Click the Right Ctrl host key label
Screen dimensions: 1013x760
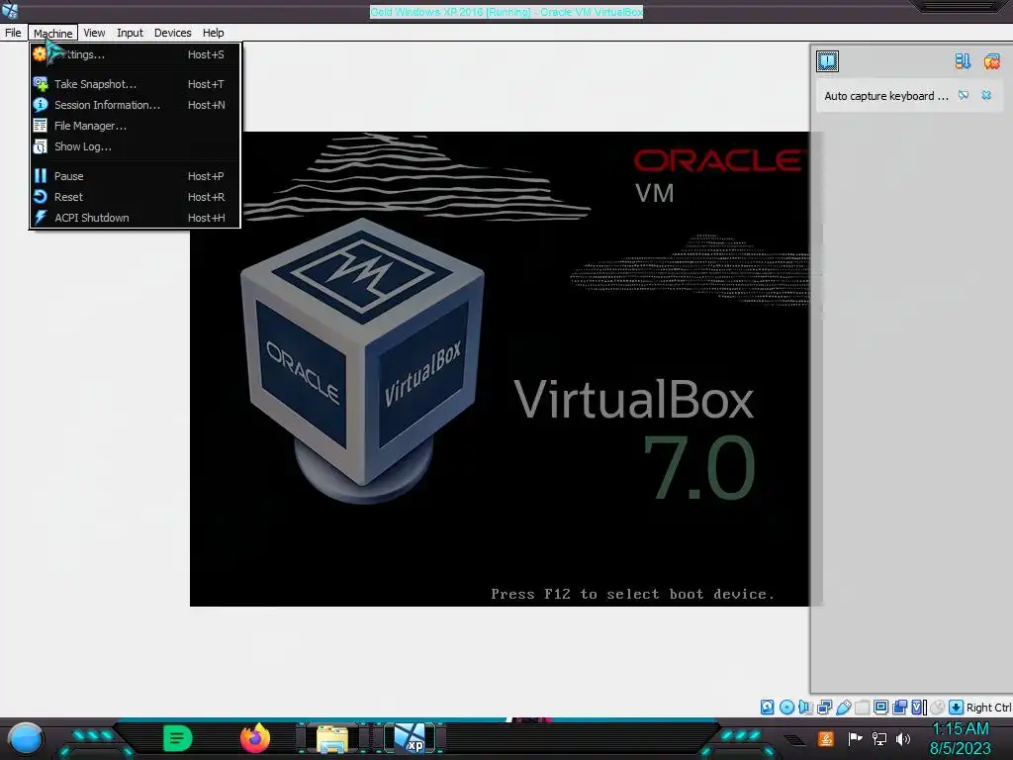pos(988,708)
